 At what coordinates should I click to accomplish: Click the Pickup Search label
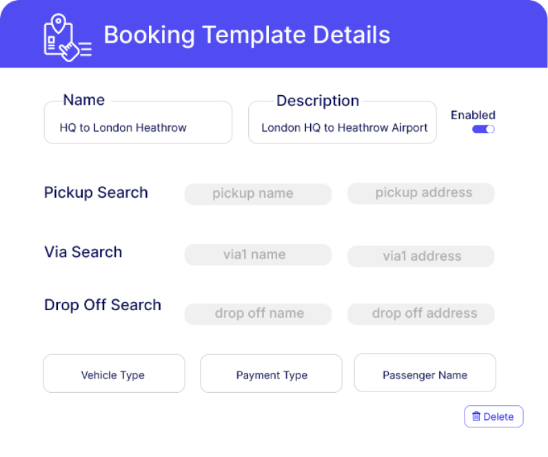(96, 192)
